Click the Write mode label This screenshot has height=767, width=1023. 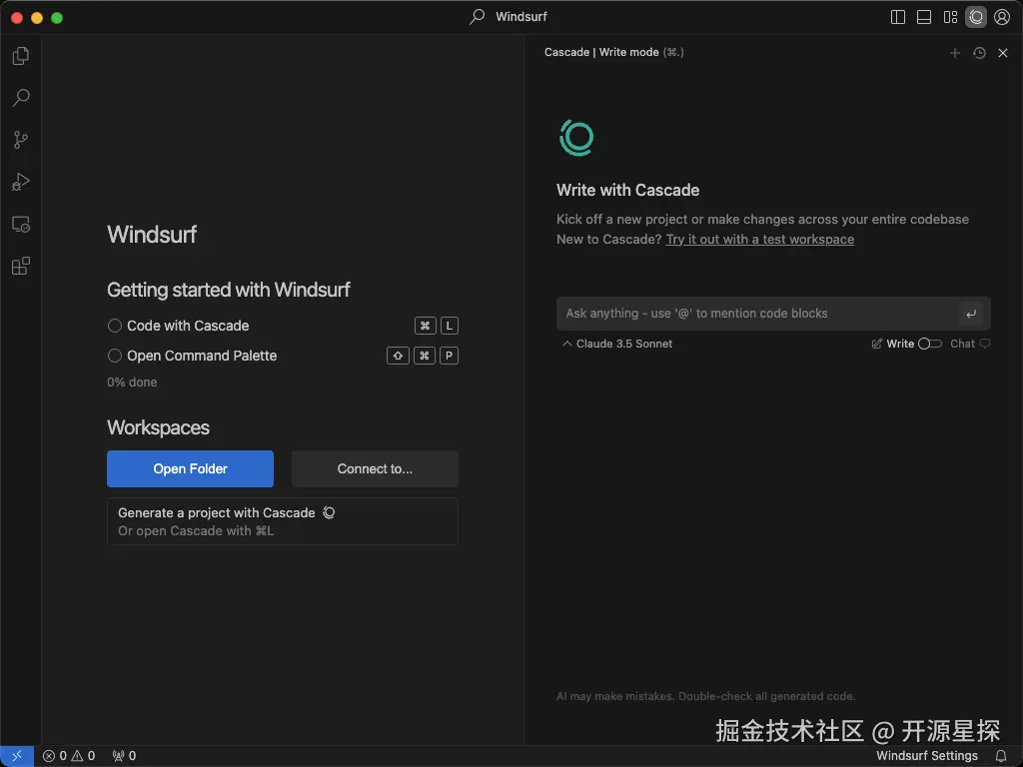click(900, 344)
